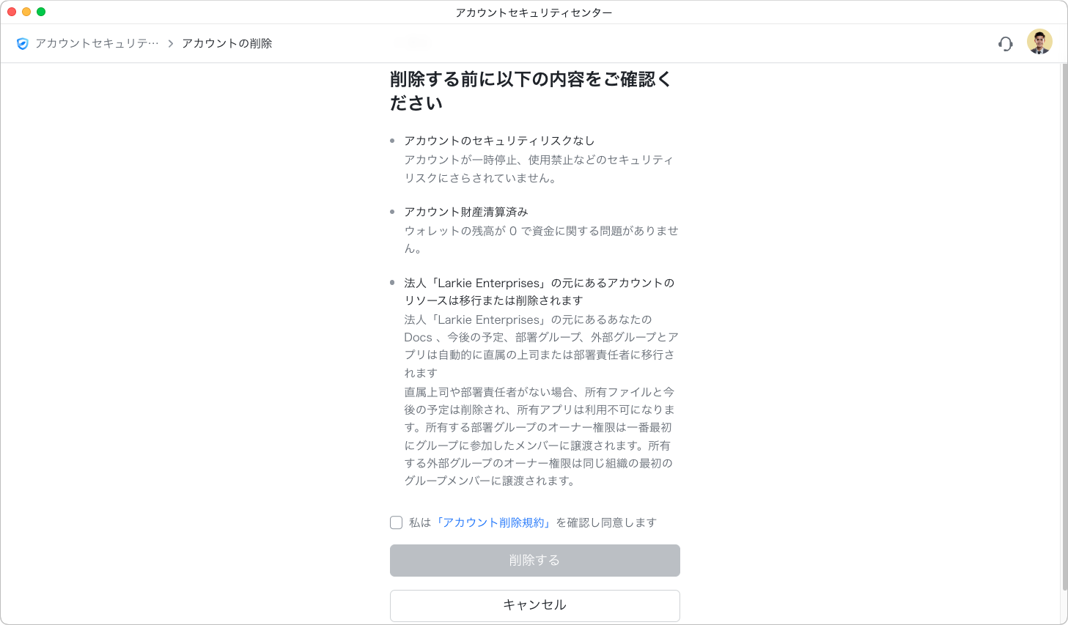Click the アカウントセキュリティセンター window title
The image size is (1068, 625).
pos(534,12)
